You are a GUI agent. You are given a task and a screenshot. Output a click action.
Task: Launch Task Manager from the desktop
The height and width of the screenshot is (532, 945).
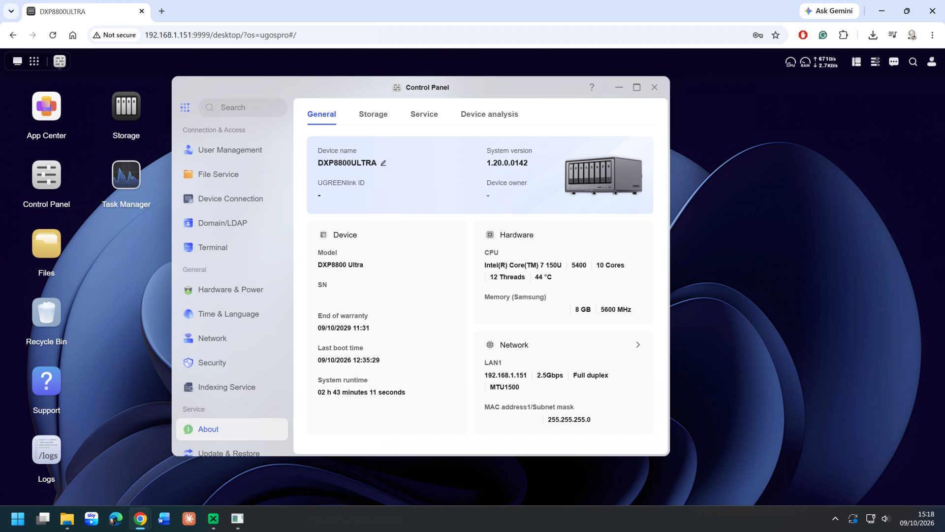pyautogui.click(x=126, y=175)
